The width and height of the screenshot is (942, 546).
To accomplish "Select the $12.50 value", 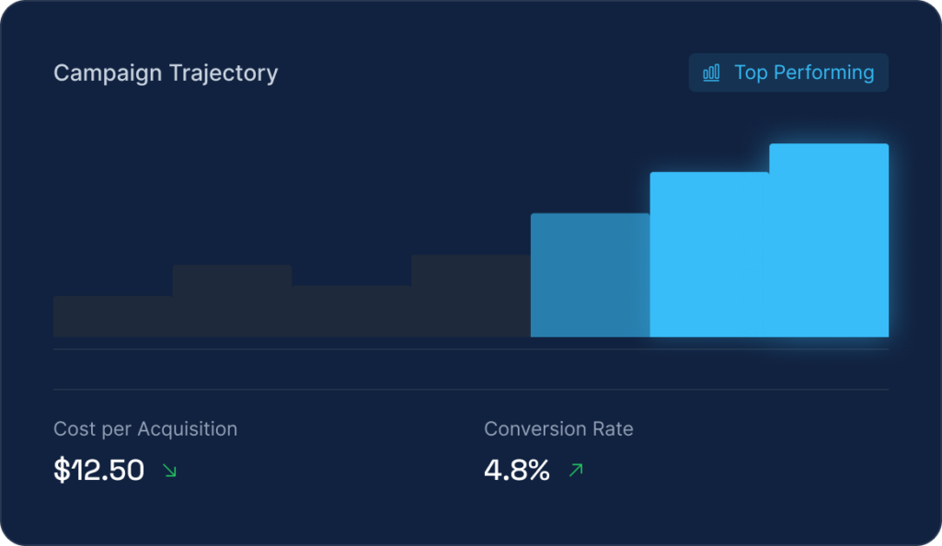I will coord(99,471).
